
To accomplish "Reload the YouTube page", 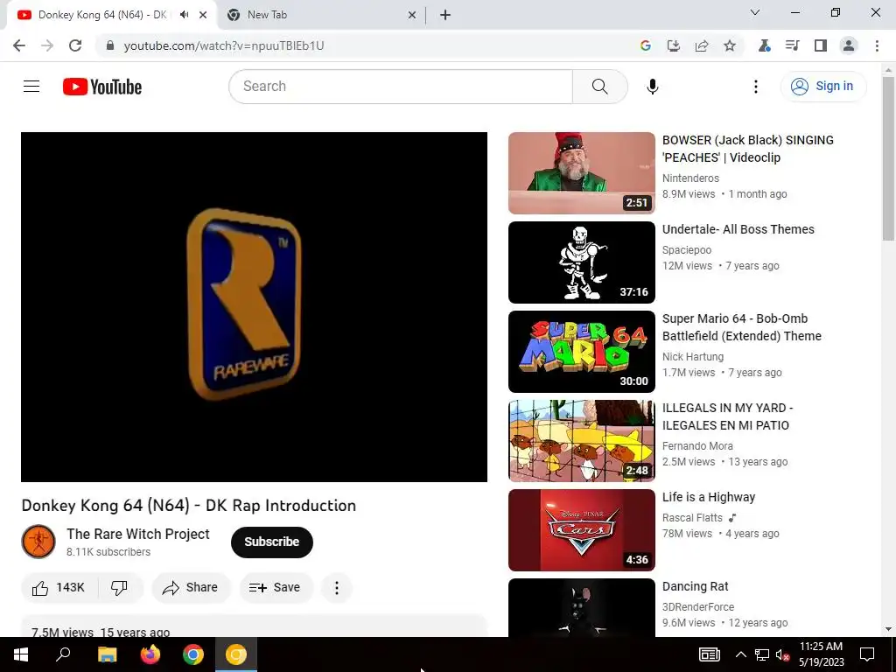I will point(75,45).
